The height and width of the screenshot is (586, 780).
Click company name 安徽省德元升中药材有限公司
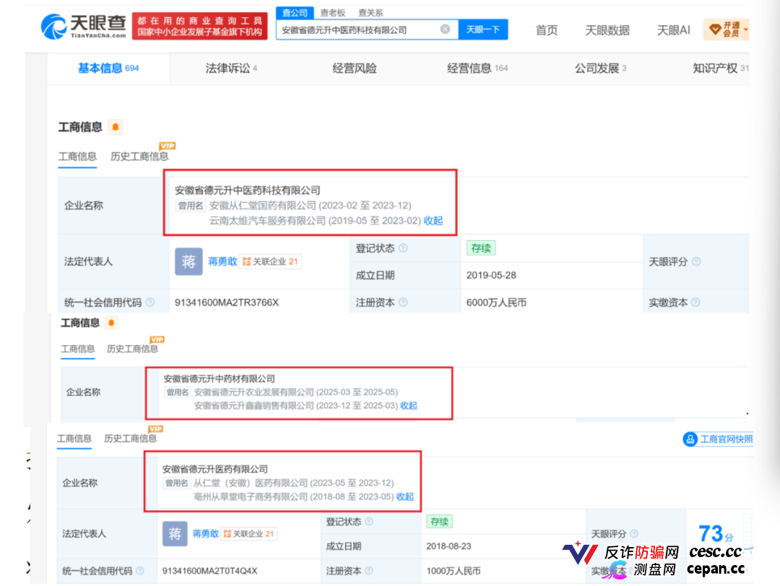(220, 378)
